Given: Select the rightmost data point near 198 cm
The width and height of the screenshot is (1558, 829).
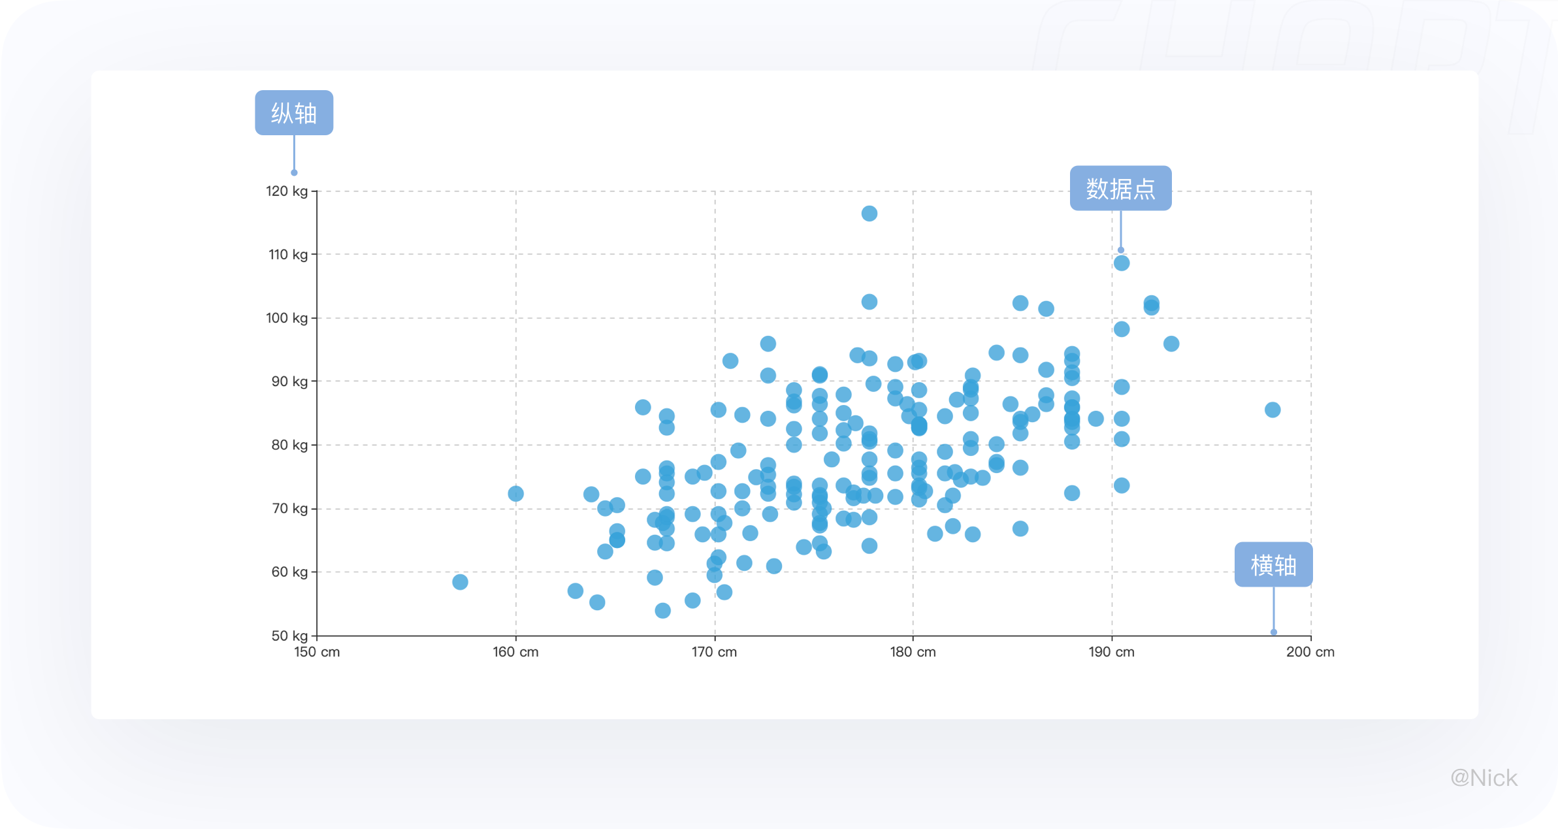Looking at the screenshot, I should coord(1272,410).
